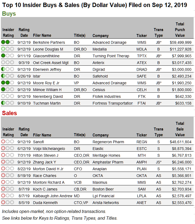Select the red rating circles for Sanofi
The height and width of the screenshot is (224, 195).
coord(8,142)
